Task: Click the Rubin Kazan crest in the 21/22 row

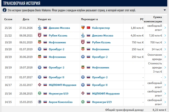Action: [40, 35]
